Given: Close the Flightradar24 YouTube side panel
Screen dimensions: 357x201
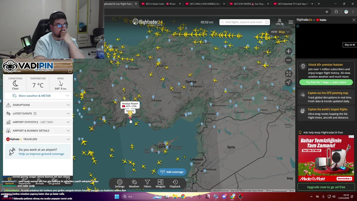Looking at the screenshot, I should 354,20.
